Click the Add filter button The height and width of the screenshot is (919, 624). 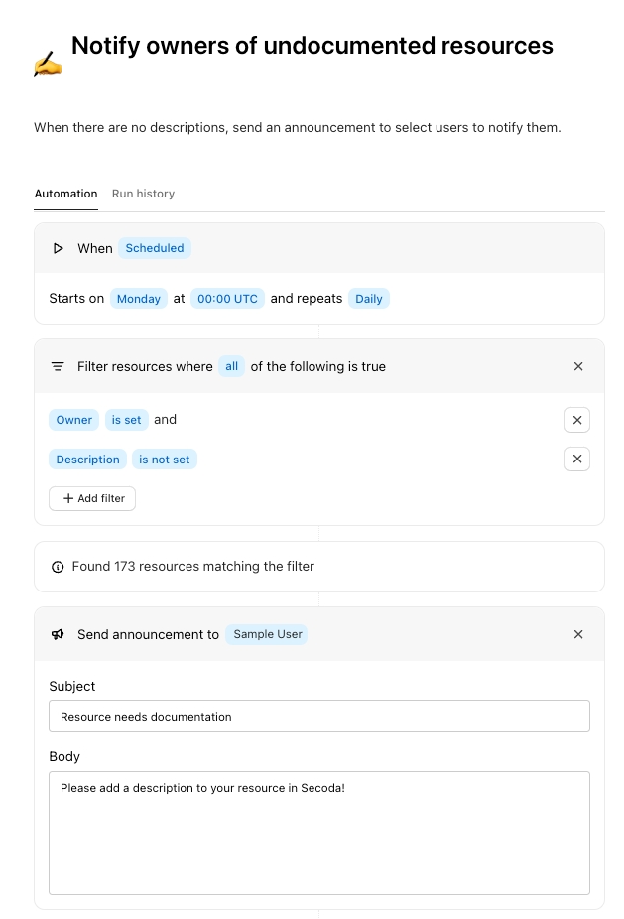tap(92, 498)
